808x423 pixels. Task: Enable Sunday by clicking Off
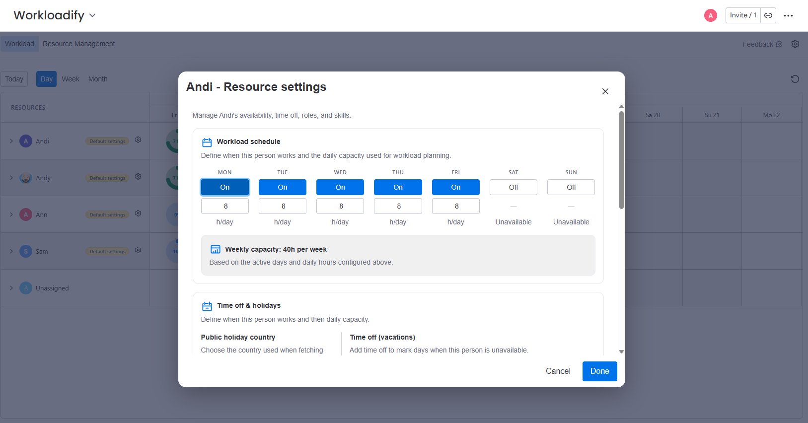[571, 187]
